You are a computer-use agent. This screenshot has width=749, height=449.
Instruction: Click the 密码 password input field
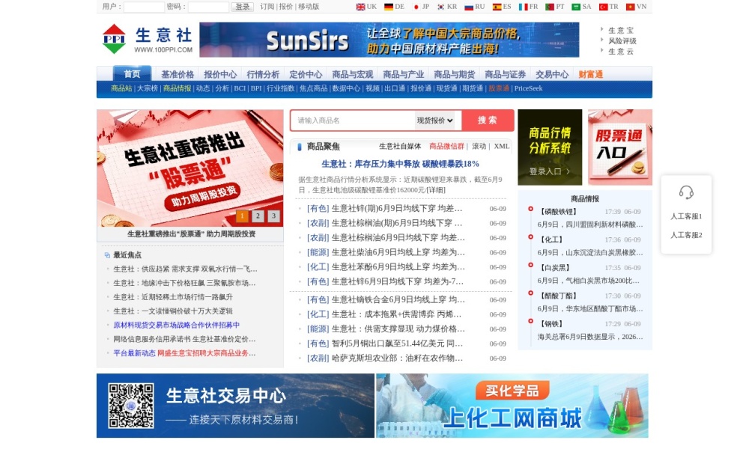click(208, 7)
